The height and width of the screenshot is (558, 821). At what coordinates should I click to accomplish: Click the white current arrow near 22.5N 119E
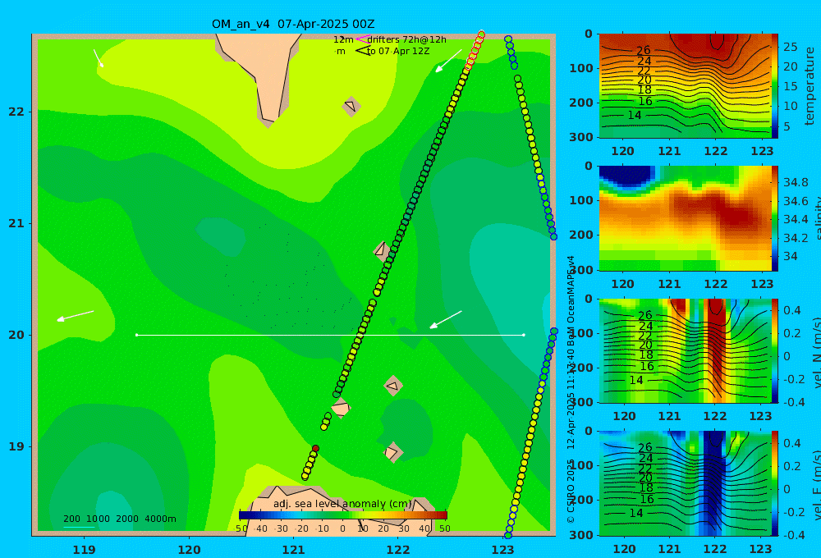click(x=99, y=58)
